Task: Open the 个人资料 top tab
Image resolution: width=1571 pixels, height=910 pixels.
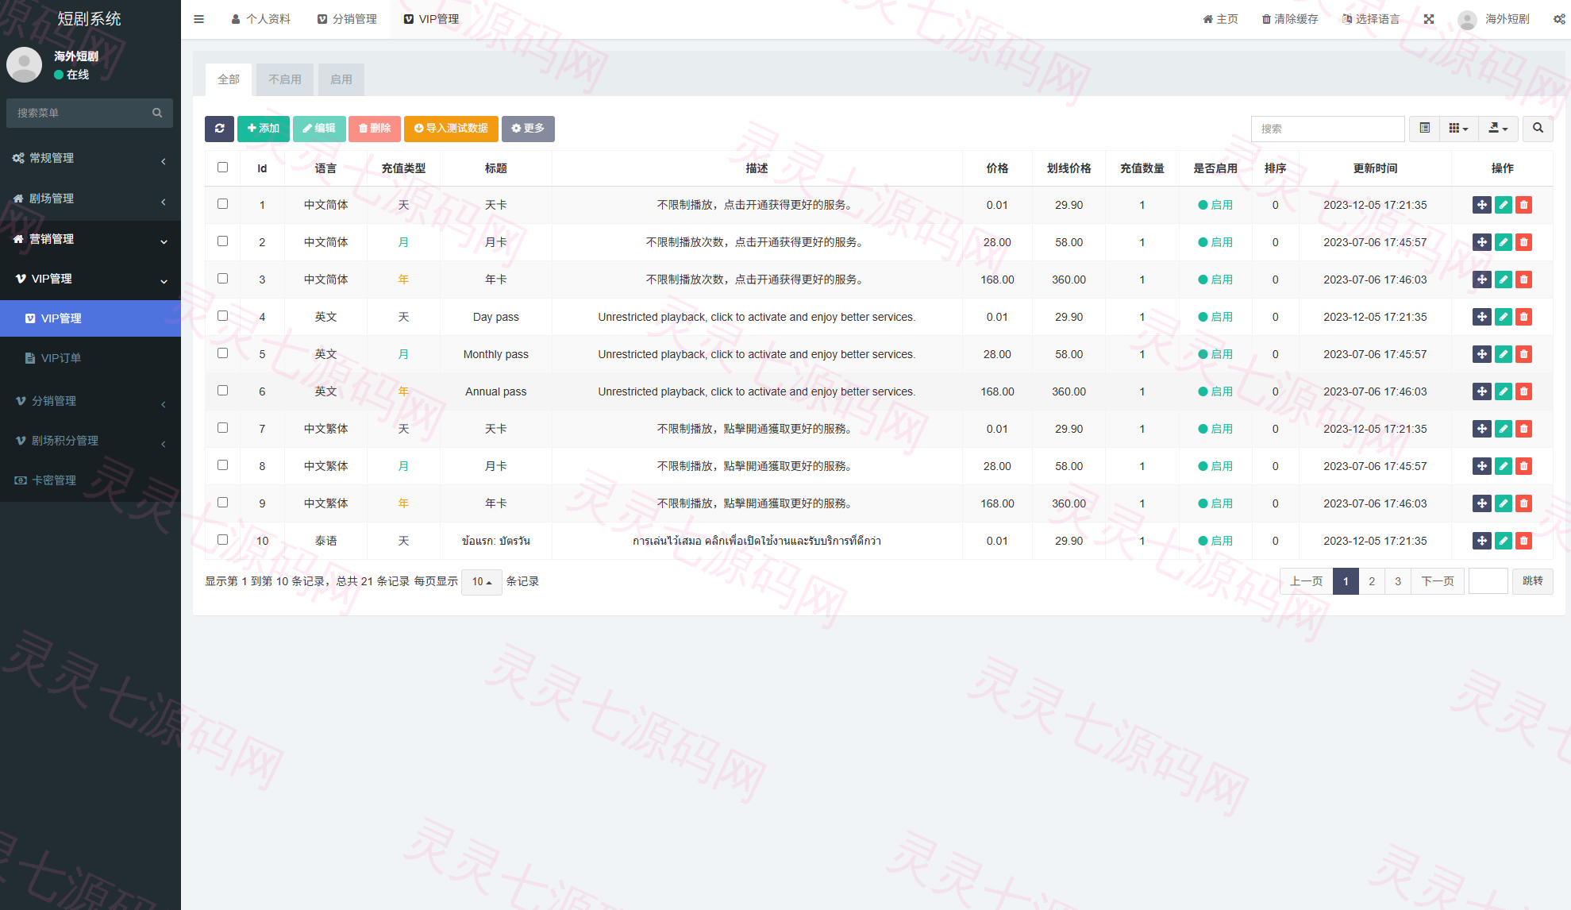Action: (x=260, y=19)
